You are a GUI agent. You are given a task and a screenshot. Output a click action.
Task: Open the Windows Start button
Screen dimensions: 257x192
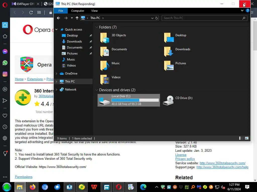7,187
